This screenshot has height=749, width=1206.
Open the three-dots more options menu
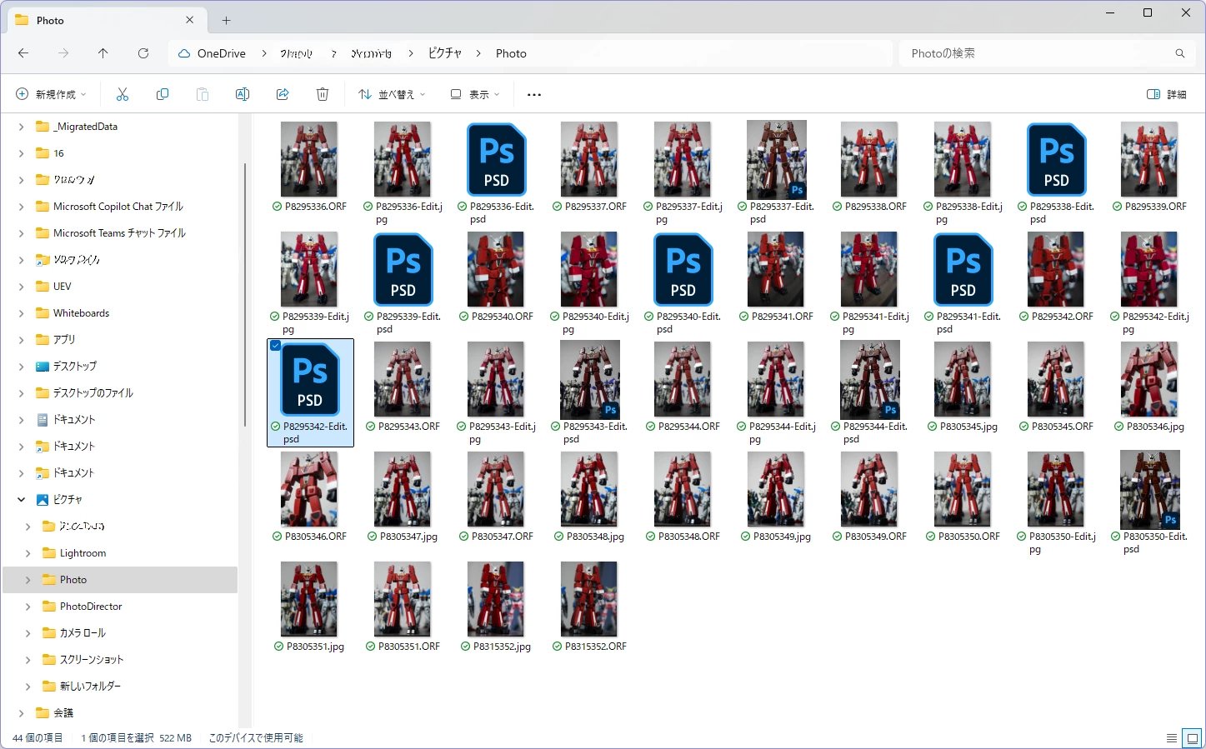tap(534, 95)
